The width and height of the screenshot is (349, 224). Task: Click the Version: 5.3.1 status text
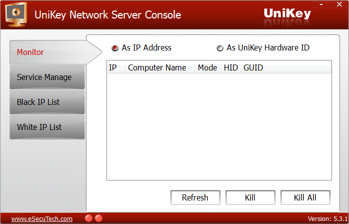pos(327,219)
